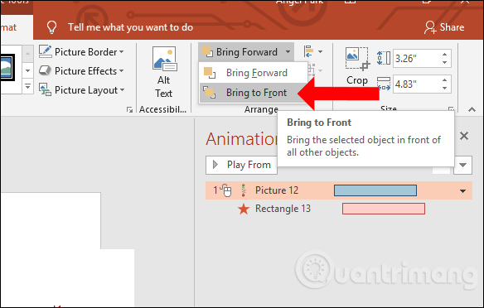Open the Picture 12 animation options dropdown
Viewport: 484px width, 308px height.
coord(462,191)
